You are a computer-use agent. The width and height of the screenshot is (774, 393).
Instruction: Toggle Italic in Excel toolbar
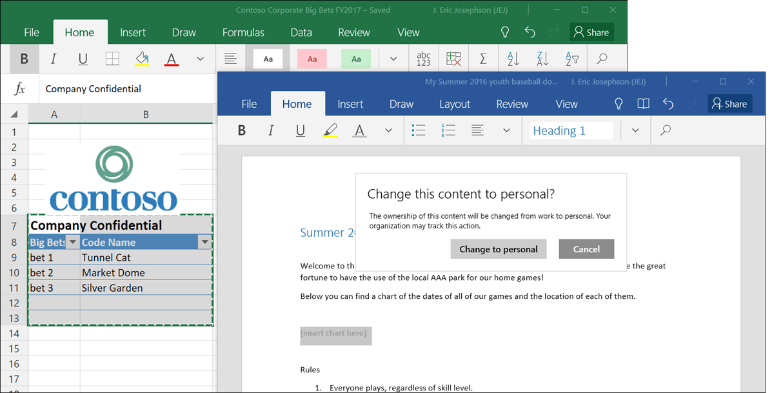click(x=54, y=59)
